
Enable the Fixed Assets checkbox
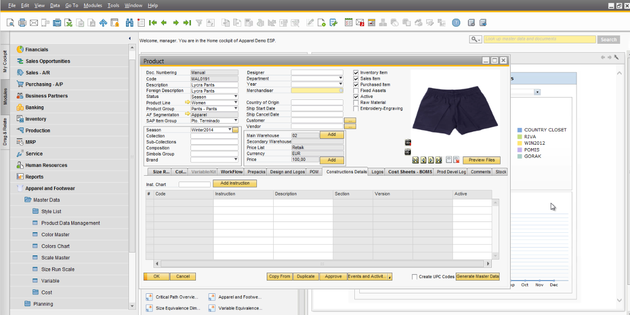(356, 91)
